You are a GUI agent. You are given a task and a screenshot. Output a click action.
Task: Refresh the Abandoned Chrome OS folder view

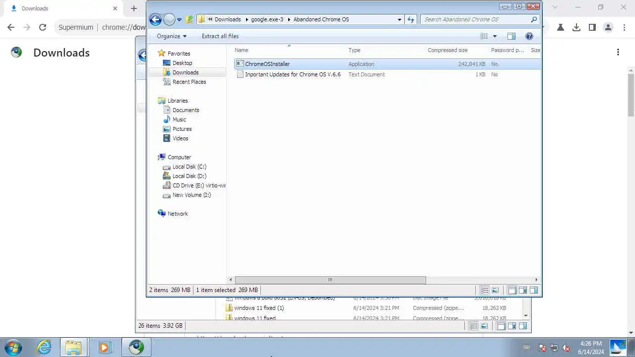(411, 19)
